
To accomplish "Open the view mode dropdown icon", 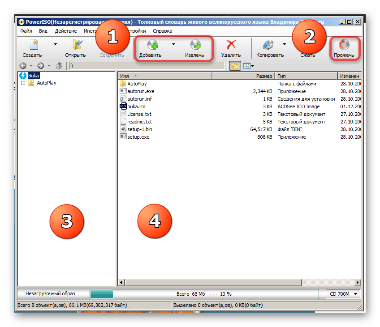I will (x=249, y=66).
